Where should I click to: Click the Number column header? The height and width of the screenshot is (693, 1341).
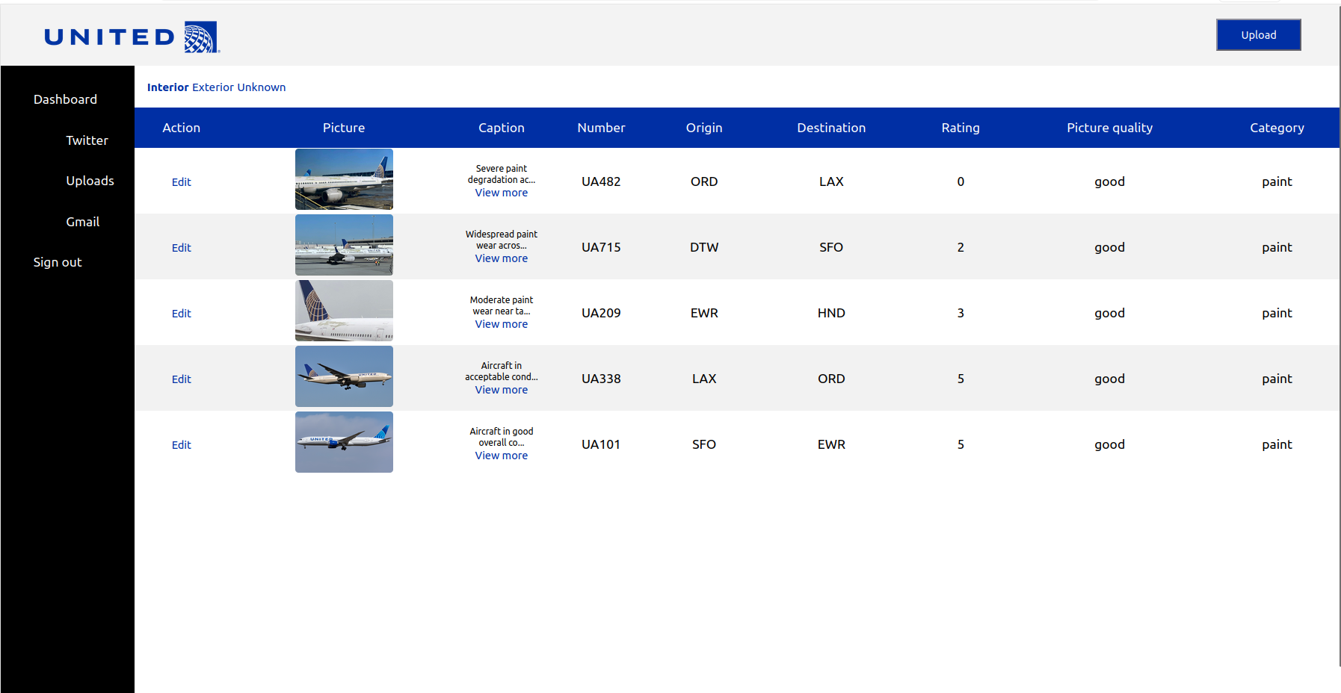pyautogui.click(x=601, y=128)
